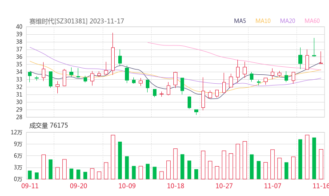Click the 12万 volume axis label
The image size is (329, 196).
point(16,132)
